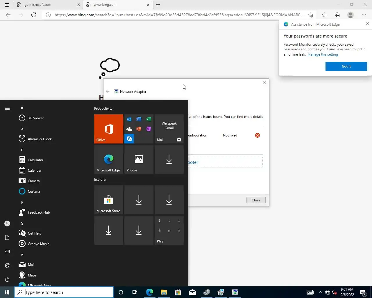Click Close in Network Adapter dialog
The height and width of the screenshot is (298, 372).
pos(256,200)
